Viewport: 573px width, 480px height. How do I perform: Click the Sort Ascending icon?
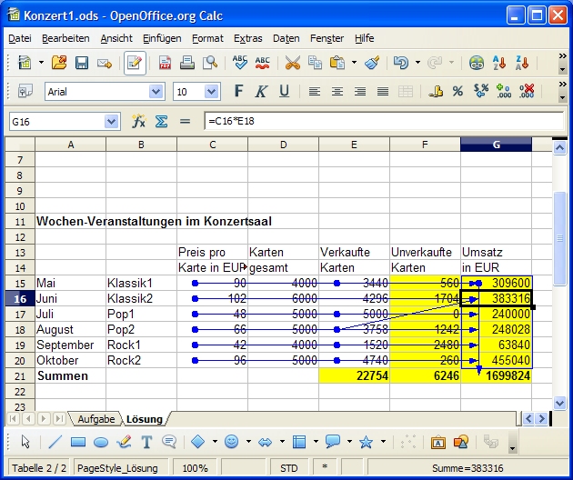pyautogui.click(x=499, y=63)
